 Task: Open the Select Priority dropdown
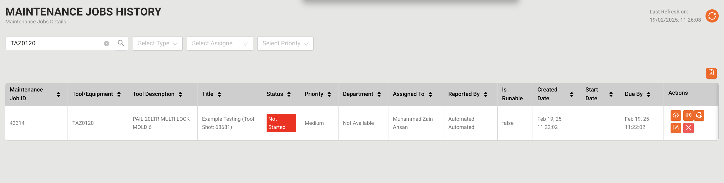(x=285, y=44)
